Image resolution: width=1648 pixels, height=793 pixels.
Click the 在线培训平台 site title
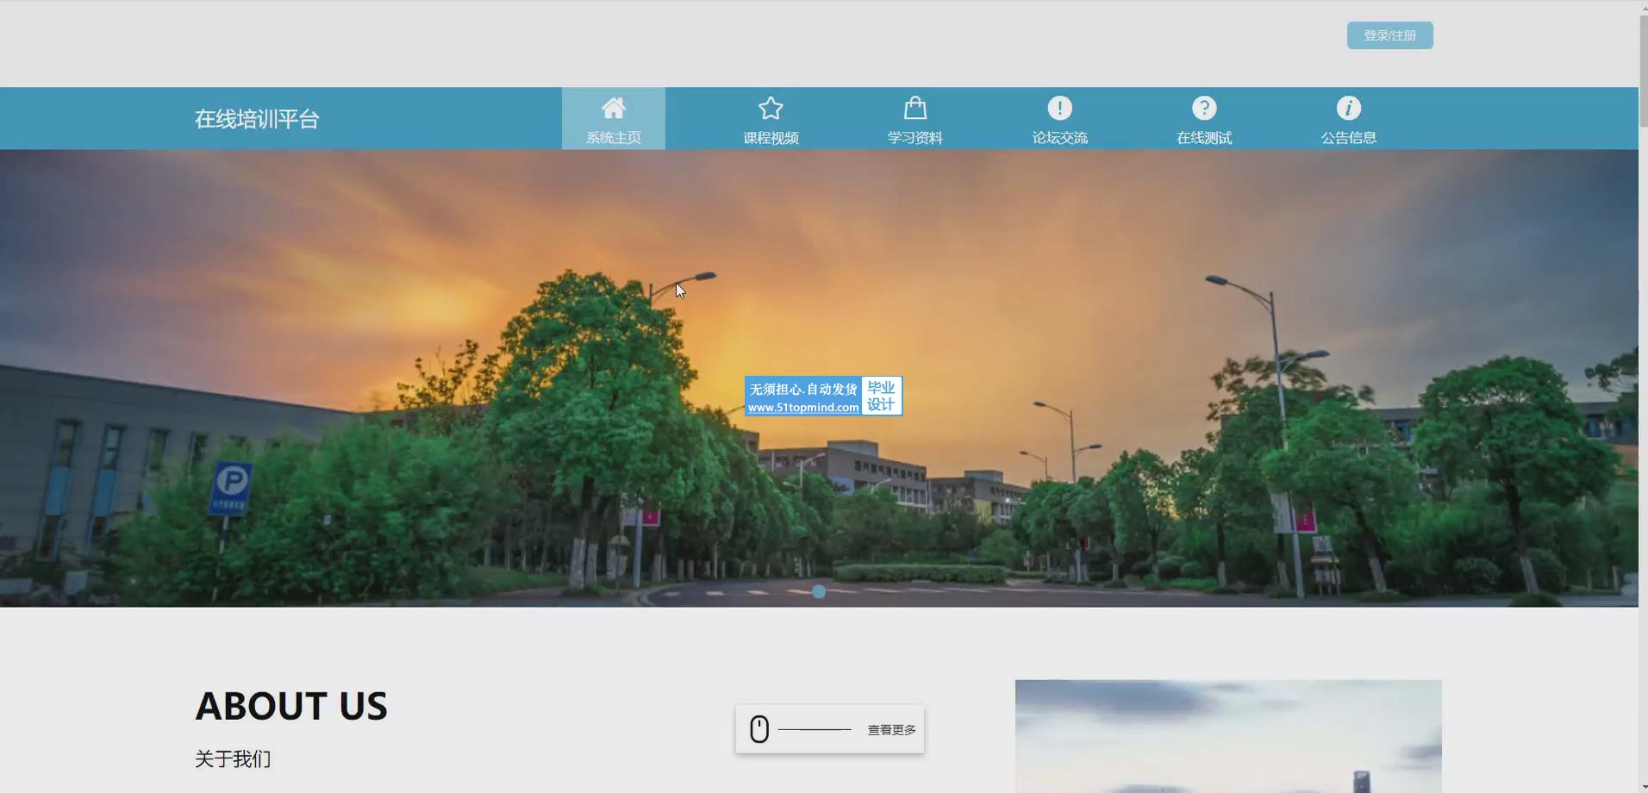[257, 119]
